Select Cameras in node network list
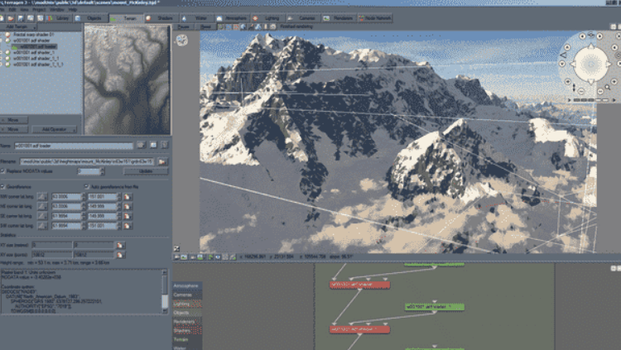 (x=187, y=295)
